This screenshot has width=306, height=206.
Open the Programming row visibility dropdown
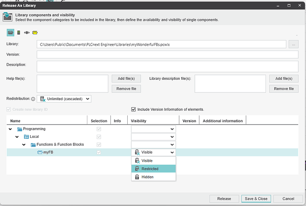point(153,129)
